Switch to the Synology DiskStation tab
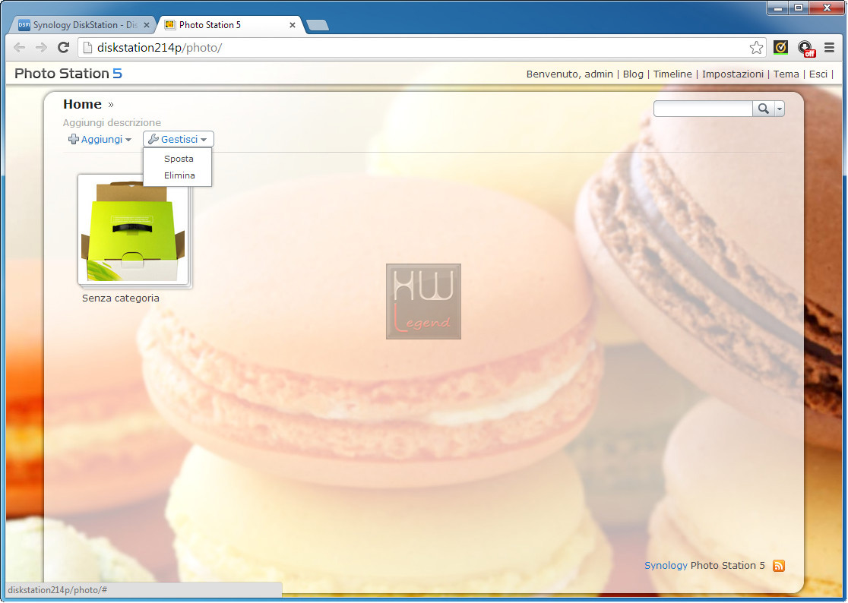The image size is (848, 603). click(x=84, y=25)
